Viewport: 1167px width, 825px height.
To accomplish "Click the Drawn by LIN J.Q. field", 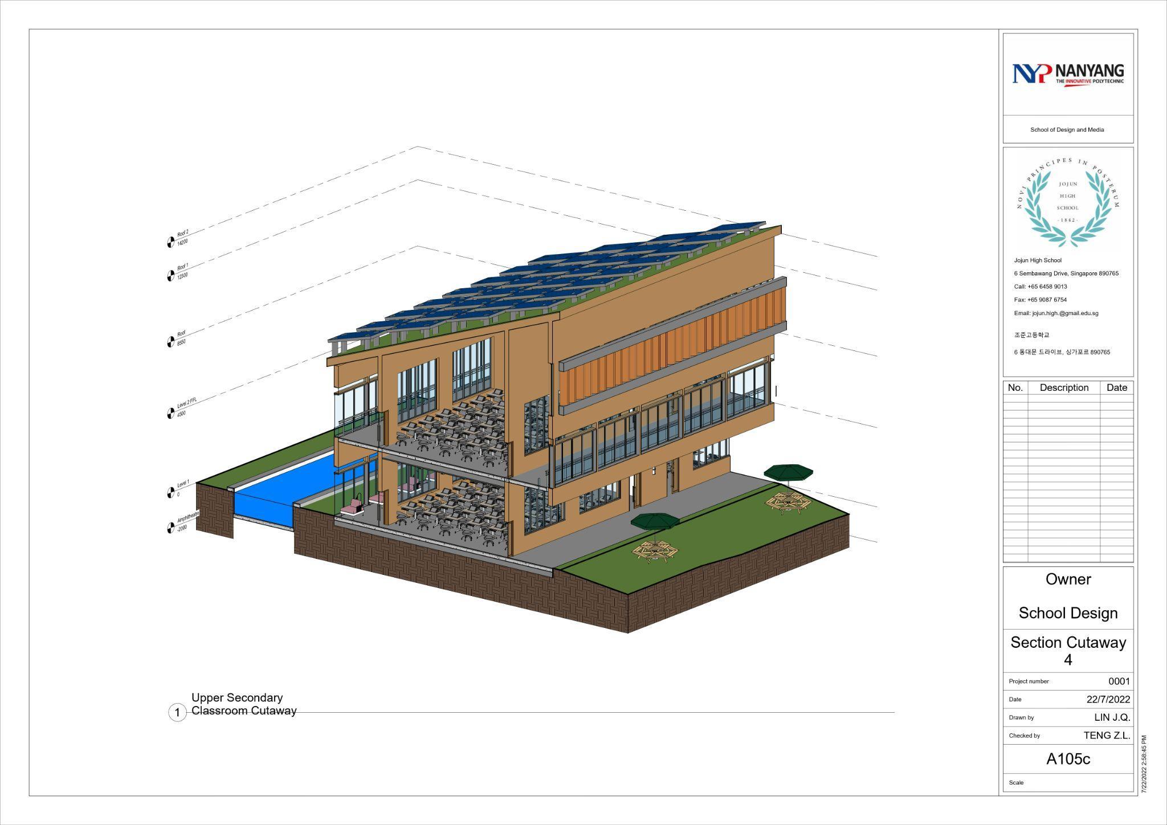I will tap(1112, 717).
